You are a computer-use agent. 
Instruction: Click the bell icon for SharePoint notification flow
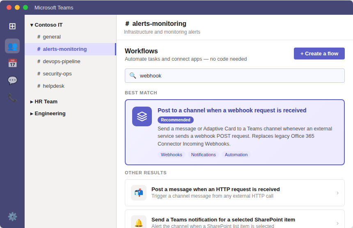[139, 223]
